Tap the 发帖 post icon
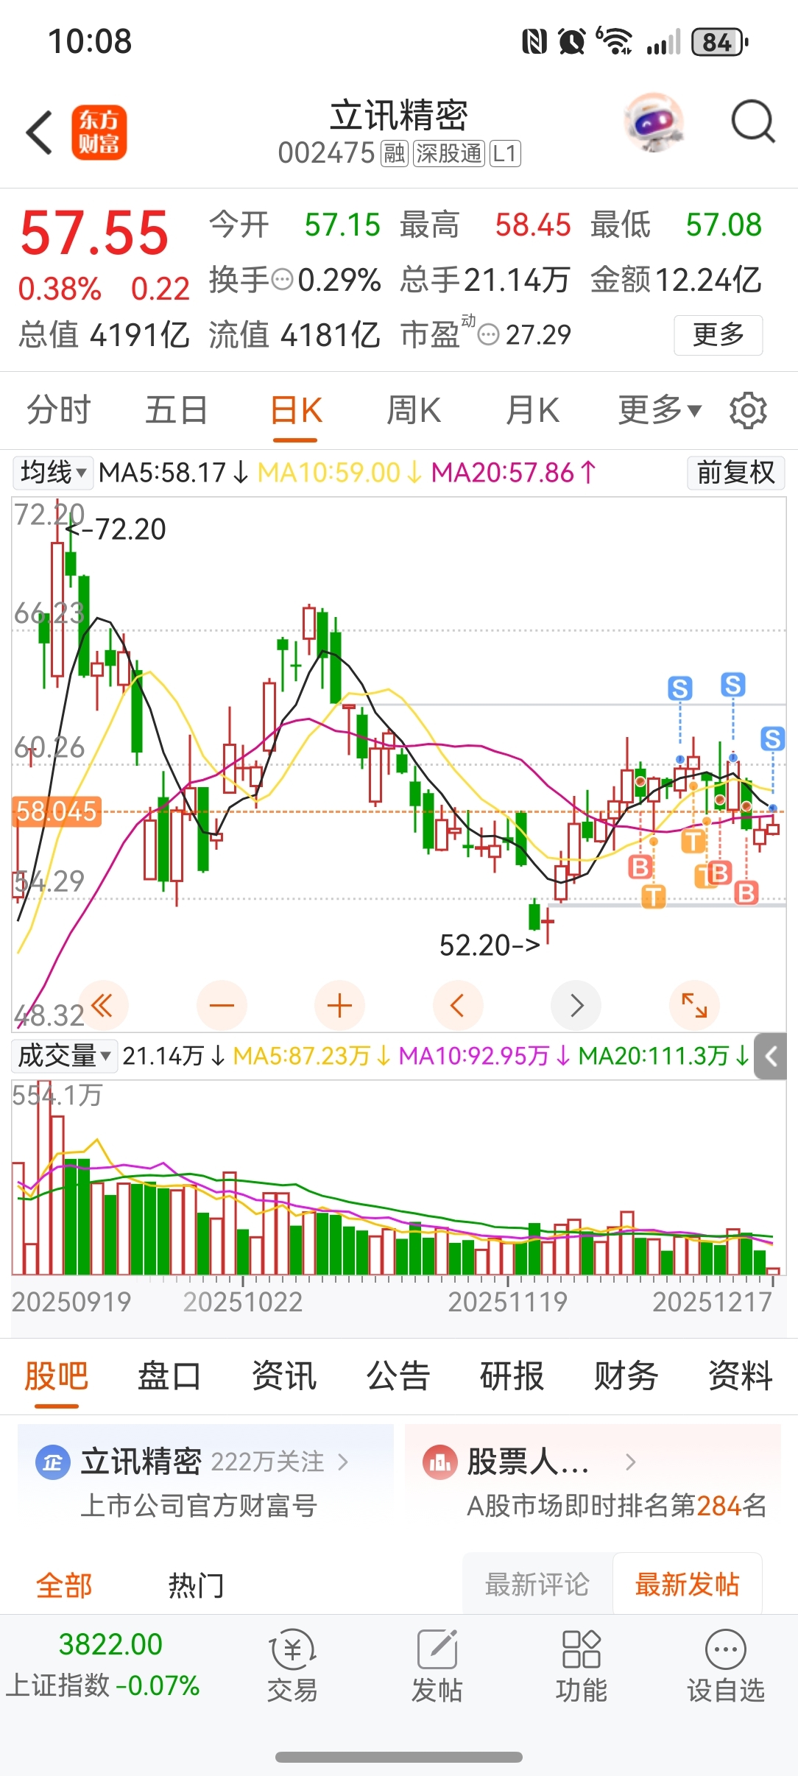This screenshot has width=798, height=1776. tap(437, 1667)
